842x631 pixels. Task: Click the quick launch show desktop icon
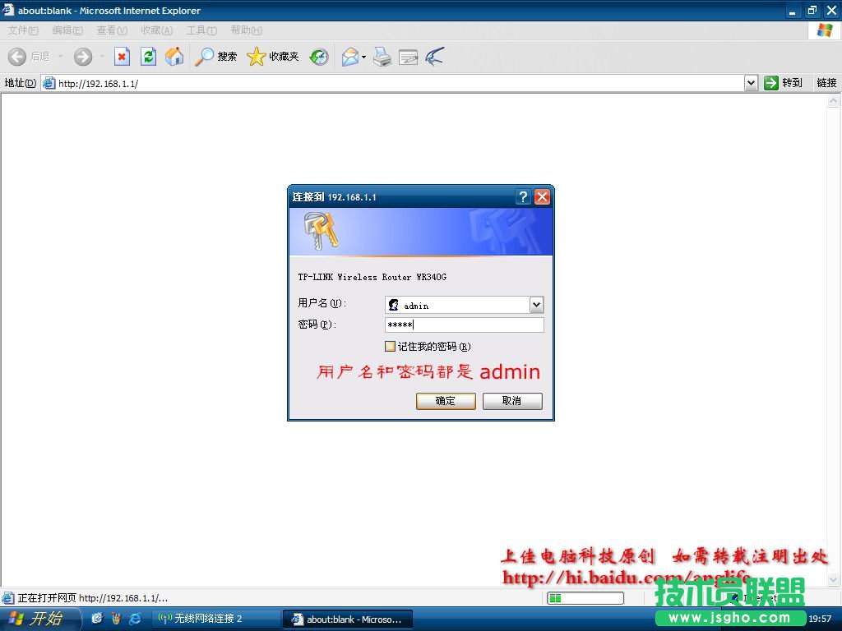[x=97, y=619]
